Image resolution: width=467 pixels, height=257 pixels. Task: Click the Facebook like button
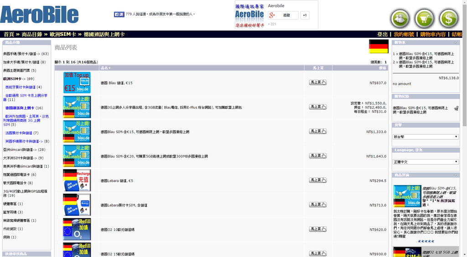119,14
